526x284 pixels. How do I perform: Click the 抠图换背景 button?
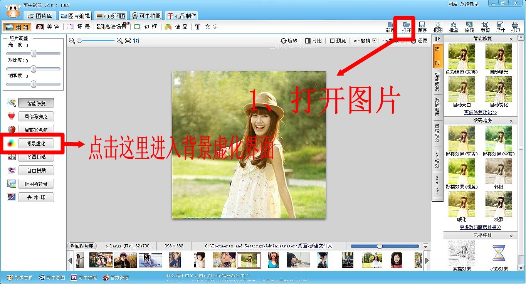(36, 184)
